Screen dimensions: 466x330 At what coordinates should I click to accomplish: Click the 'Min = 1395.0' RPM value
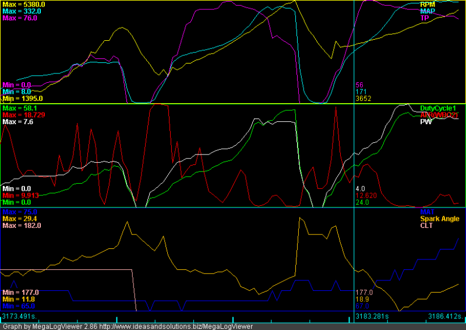coord(22,99)
